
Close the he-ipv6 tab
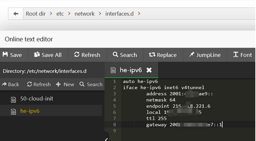coord(149,70)
